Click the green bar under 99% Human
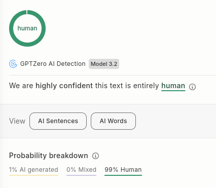The image size is (216, 188). 123,175
